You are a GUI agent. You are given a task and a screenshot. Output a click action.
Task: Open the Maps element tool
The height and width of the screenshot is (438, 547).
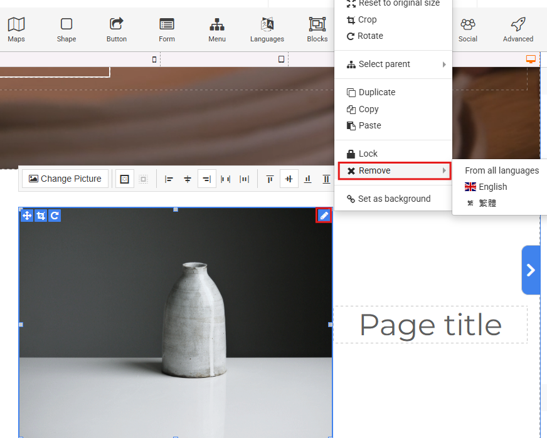pyautogui.click(x=16, y=29)
